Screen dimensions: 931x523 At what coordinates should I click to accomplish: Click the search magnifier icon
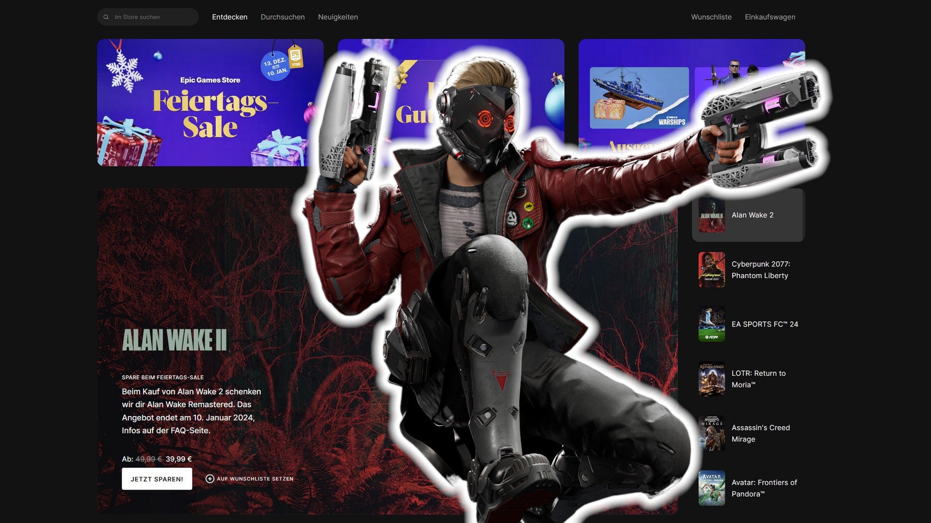pyautogui.click(x=106, y=17)
